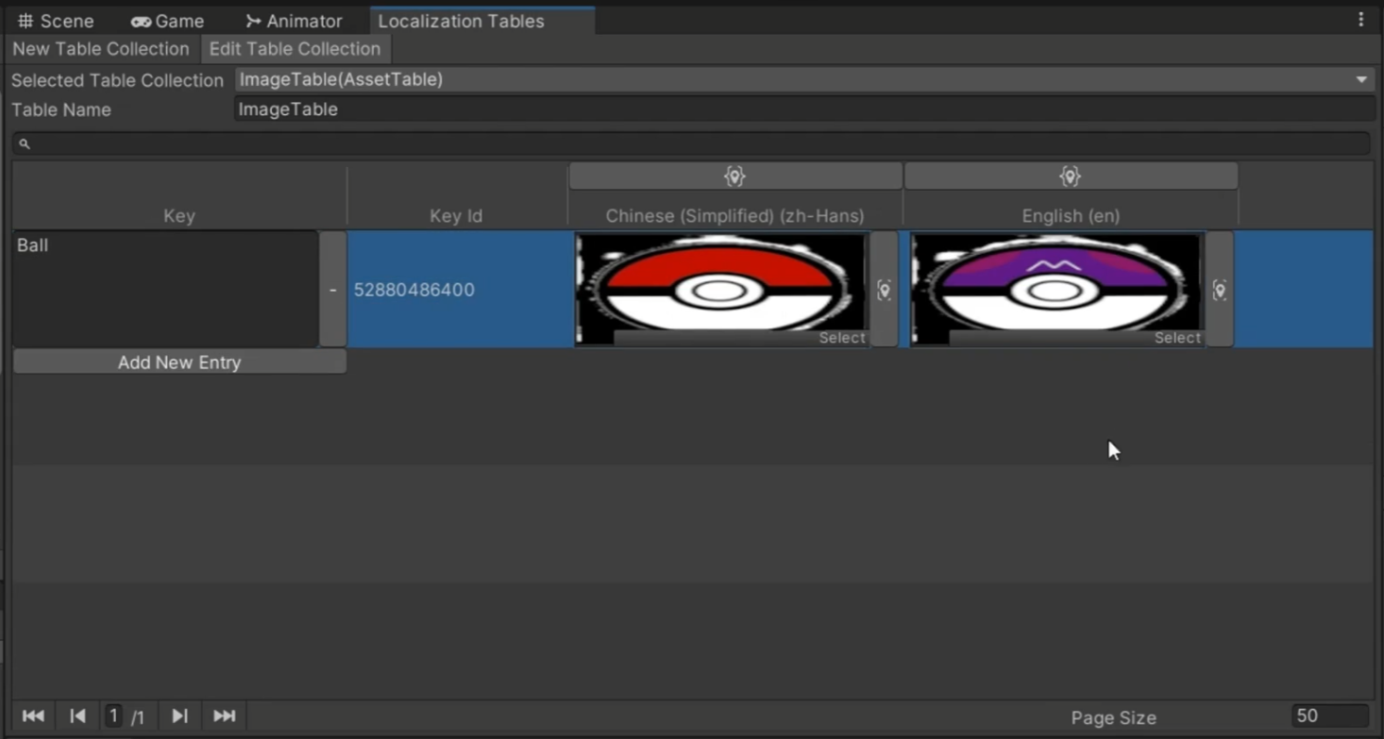Open metadata icon for English Ball entry
This screenshot has height=739, width=1384.
pyautogui.click(x=1220, y=290)
